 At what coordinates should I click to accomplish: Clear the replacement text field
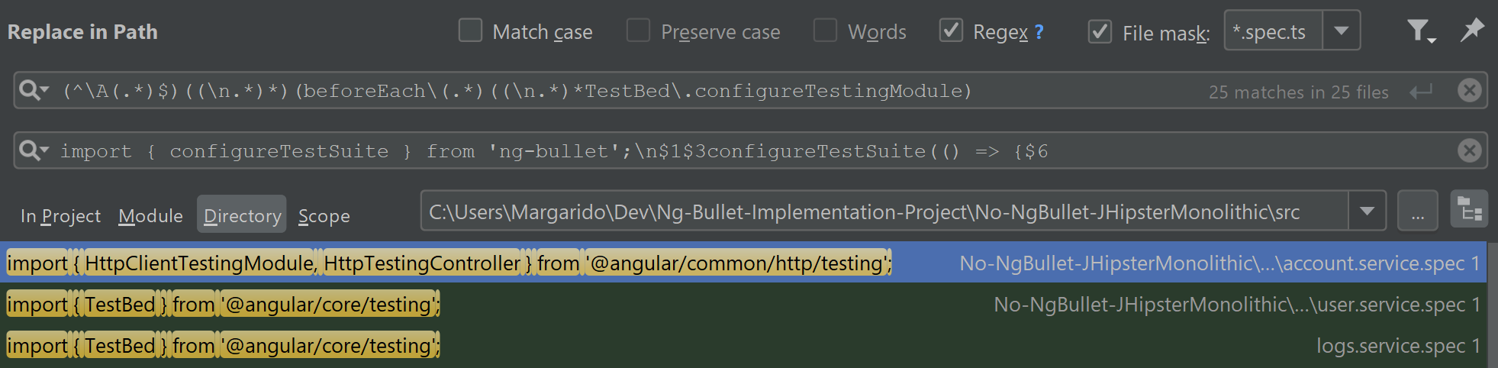coord(1469,150)
